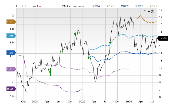Click the red down arrow in the EPS Surprise legend
The width and height of the screenshot is (173, 103).
(x=40, y=6)
